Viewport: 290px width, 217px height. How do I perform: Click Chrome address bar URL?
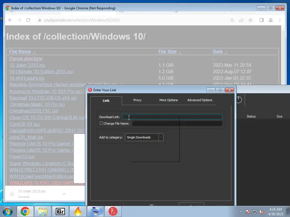tap(82, 20)
